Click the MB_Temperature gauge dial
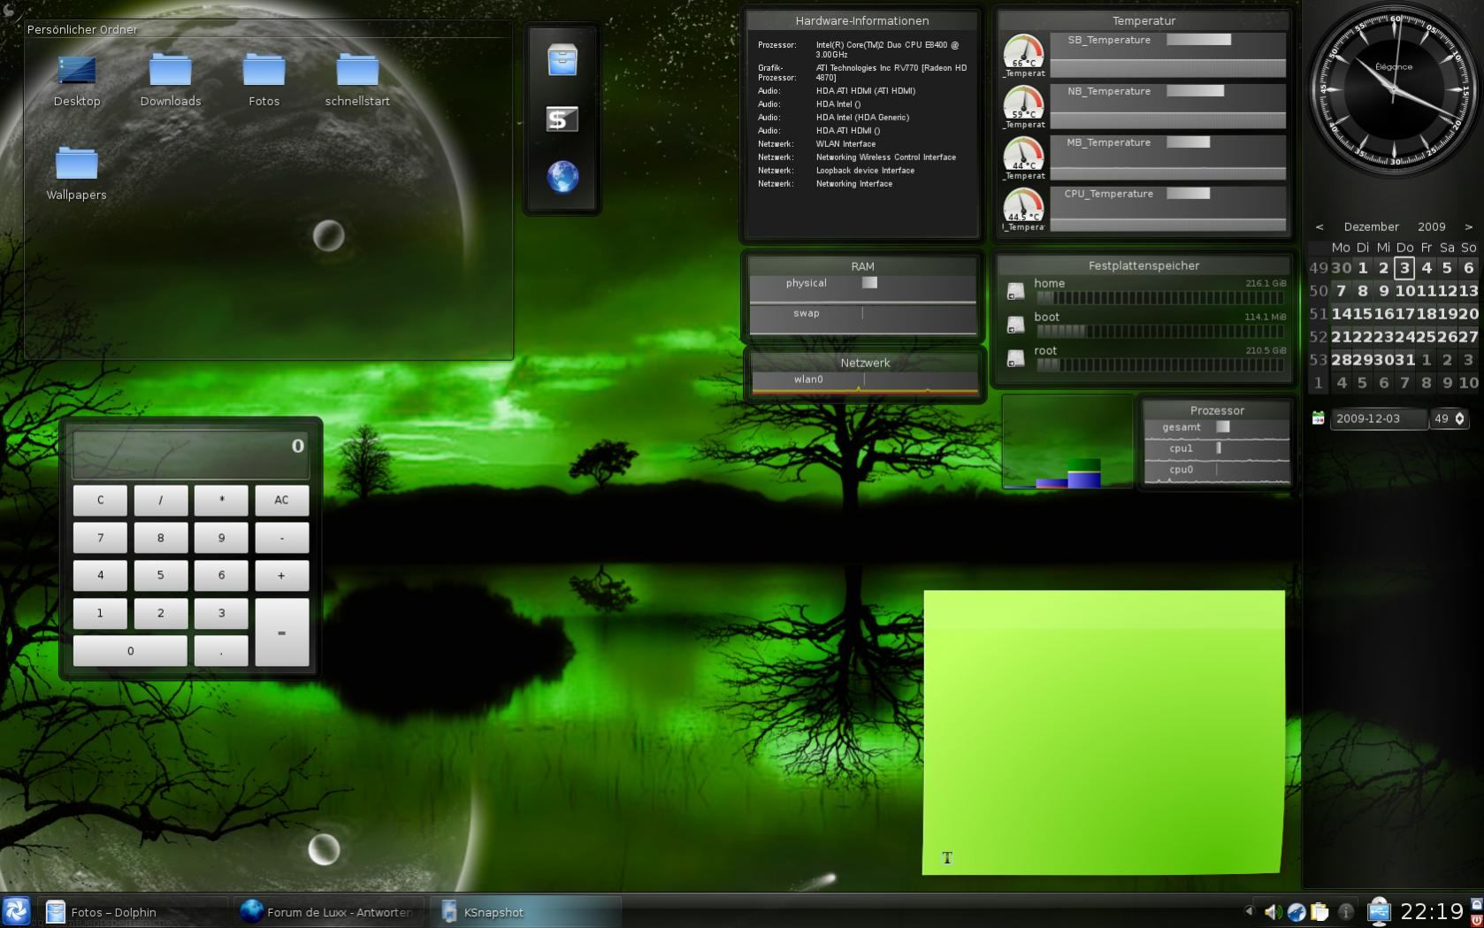The width and height of the screenshot is (1484, 928). [1024, 155]
